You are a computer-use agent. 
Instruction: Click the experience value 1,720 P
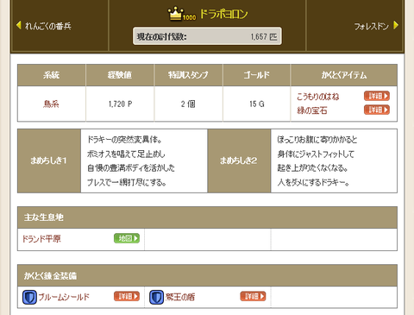click(120, 104)
